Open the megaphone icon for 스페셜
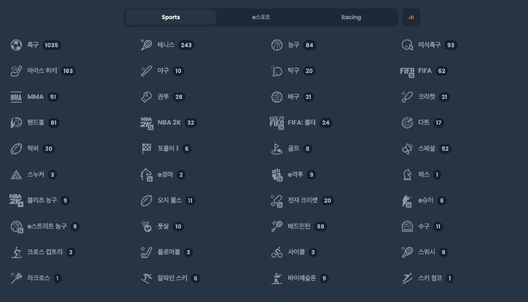Screen dimensions: 528x302 tap(407, 149)
